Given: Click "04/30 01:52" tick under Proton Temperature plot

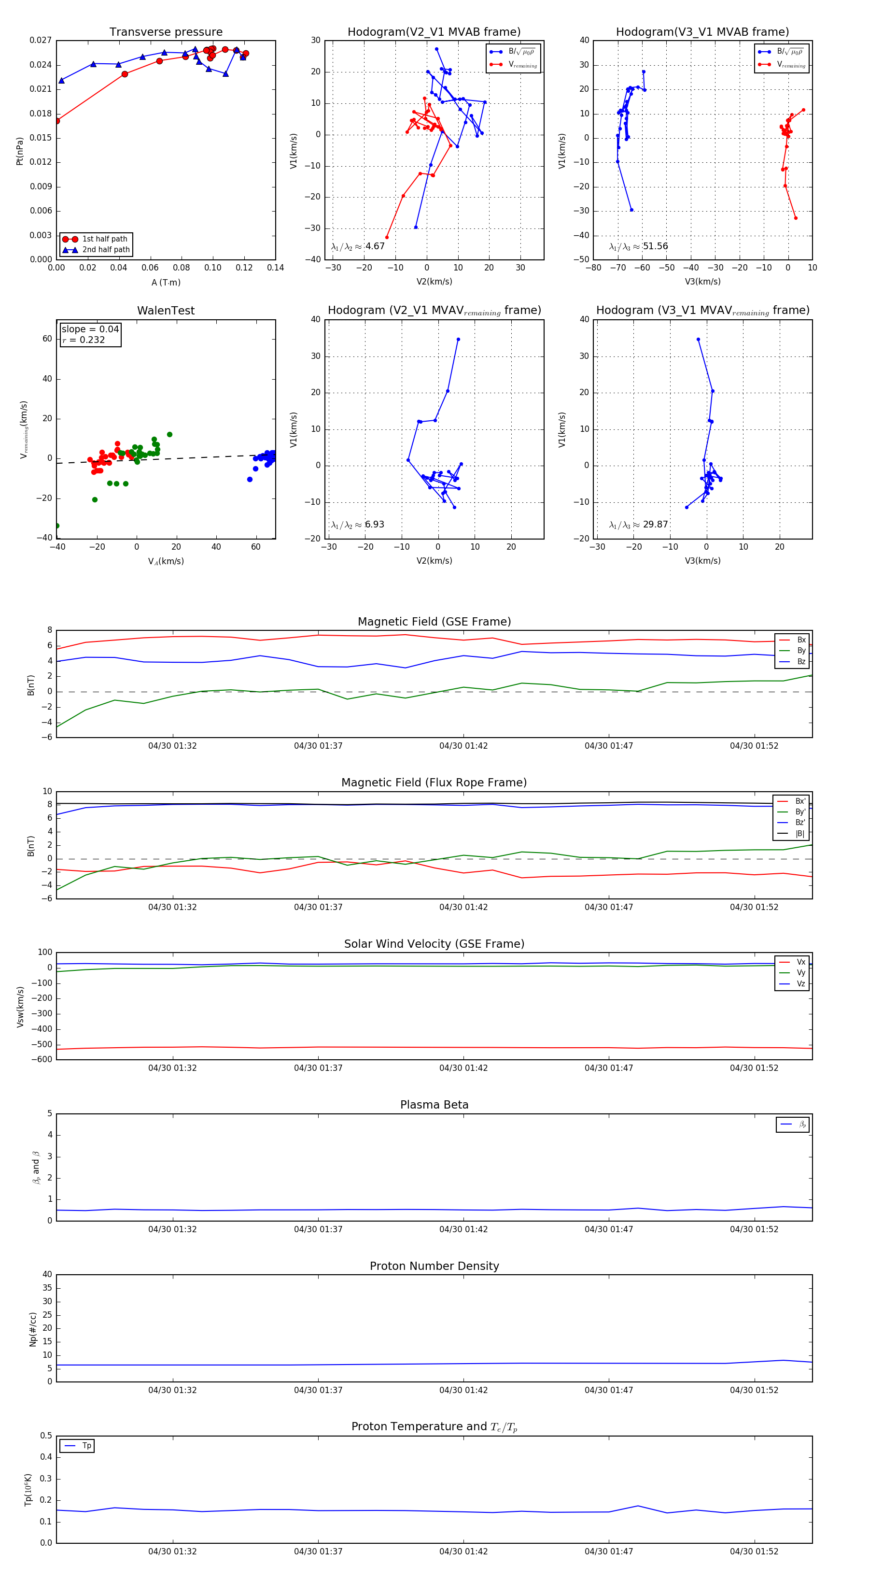Looking at the screenshot, I should point(754,1551).
